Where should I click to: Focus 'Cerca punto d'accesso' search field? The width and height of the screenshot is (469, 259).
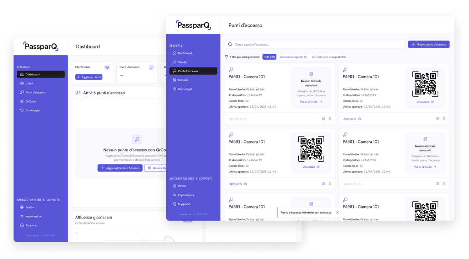click(315, 44)
